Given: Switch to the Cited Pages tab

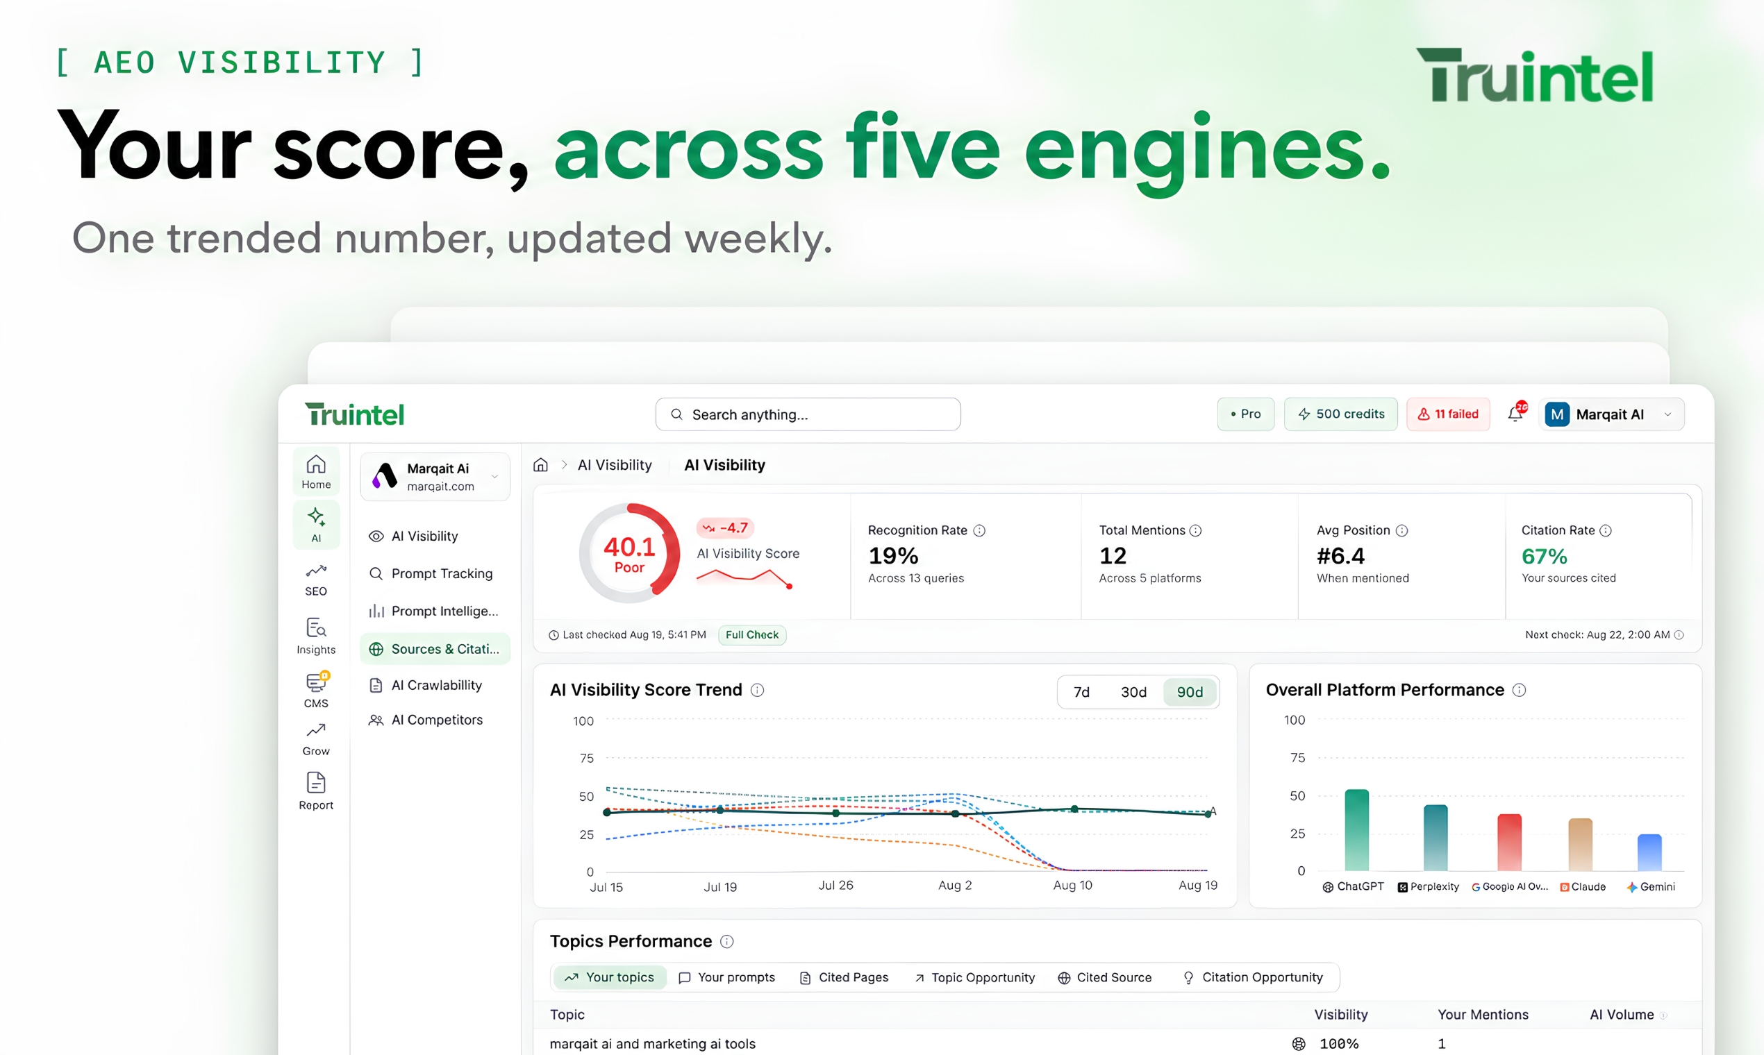Looking at the screenshot, I should tap(844, 977).
